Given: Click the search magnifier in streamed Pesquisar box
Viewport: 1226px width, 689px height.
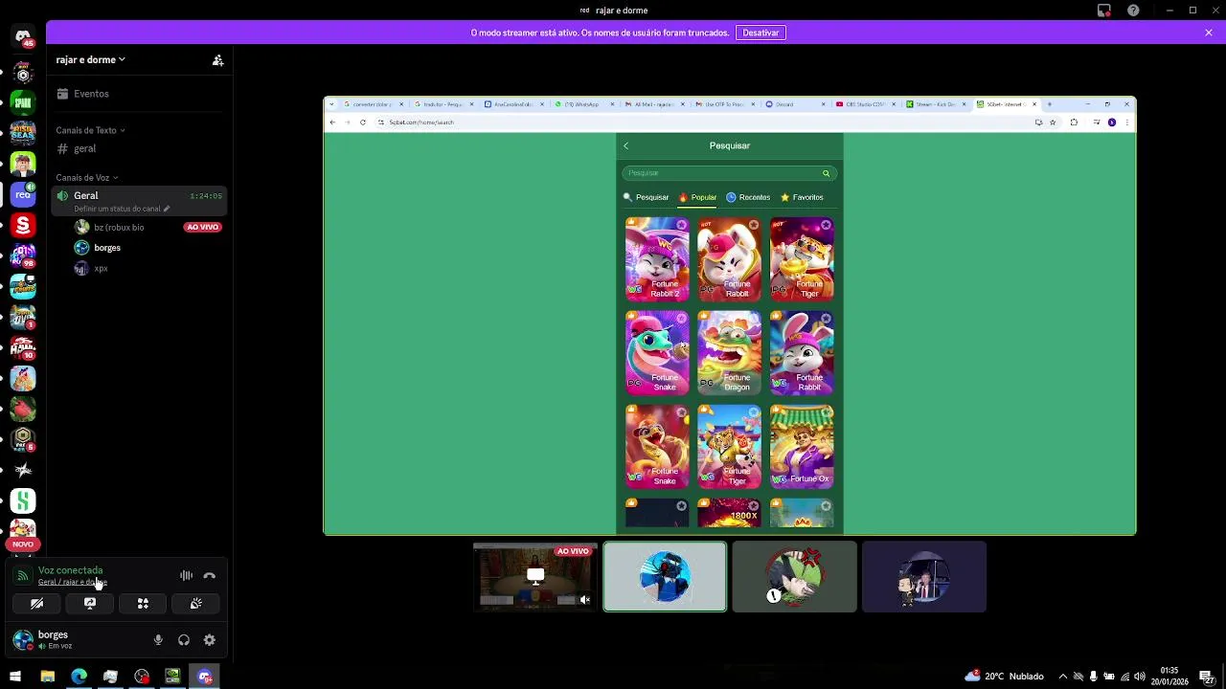Looking at the screenshot, I should (x=826, y=173).
